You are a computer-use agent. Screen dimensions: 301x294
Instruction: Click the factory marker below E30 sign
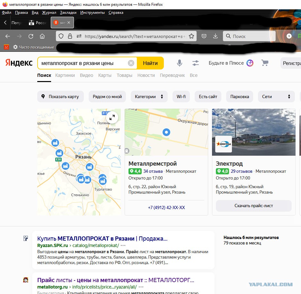tap(66, 166)
